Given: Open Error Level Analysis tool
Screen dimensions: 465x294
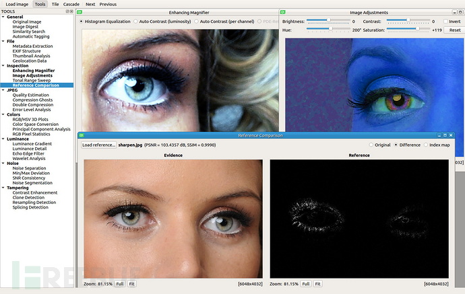Looking at the screenshot, I should (32, 110).
